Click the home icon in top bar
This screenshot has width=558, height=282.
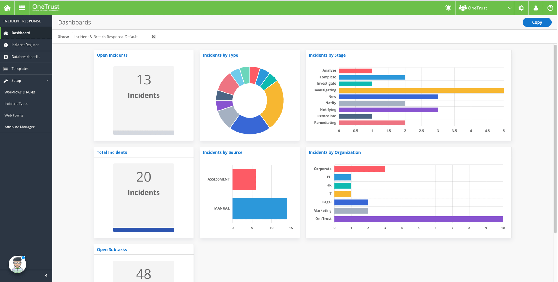(7, 8)
